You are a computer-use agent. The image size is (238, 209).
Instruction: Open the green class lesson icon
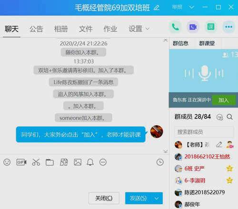211,27
